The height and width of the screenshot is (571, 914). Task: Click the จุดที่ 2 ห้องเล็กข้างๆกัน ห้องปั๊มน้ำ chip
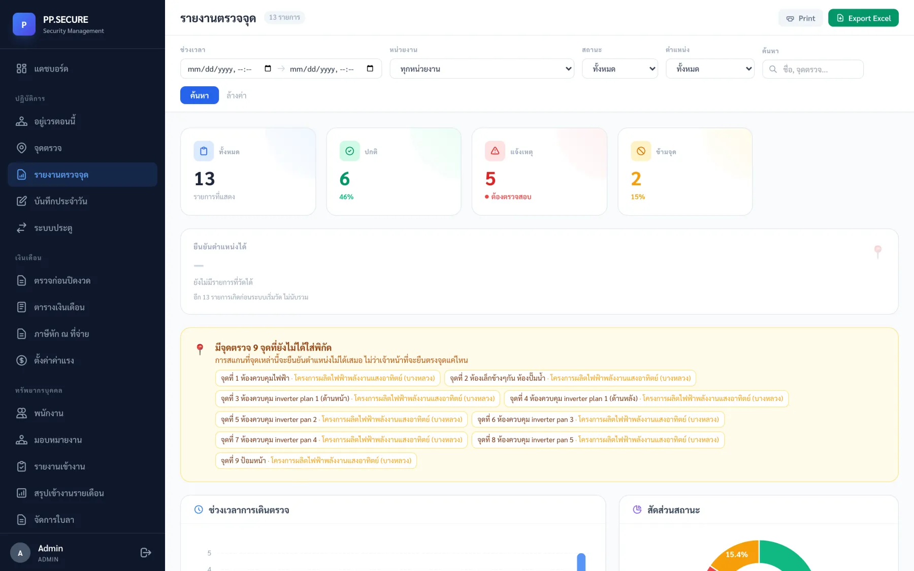pos(570,378)
